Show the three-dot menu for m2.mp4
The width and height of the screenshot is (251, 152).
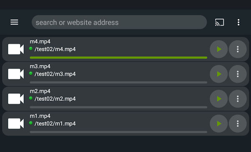tap(238, 99)
